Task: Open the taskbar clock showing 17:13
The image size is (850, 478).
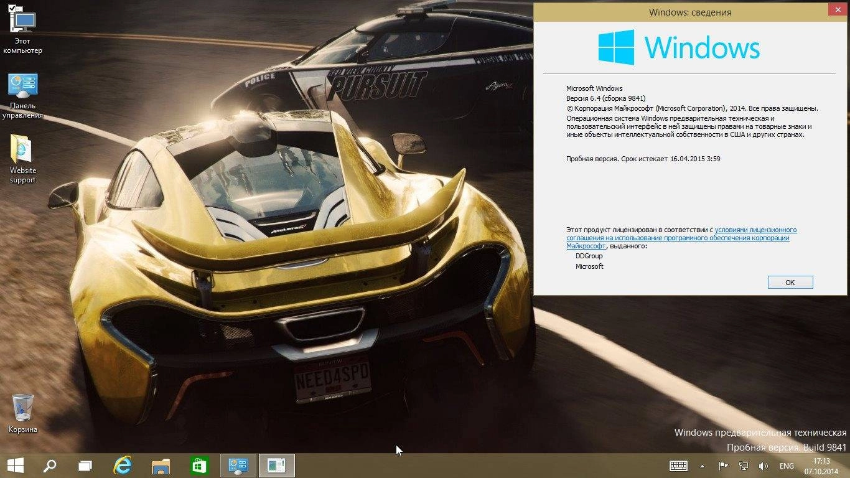Action: point(821,466)
